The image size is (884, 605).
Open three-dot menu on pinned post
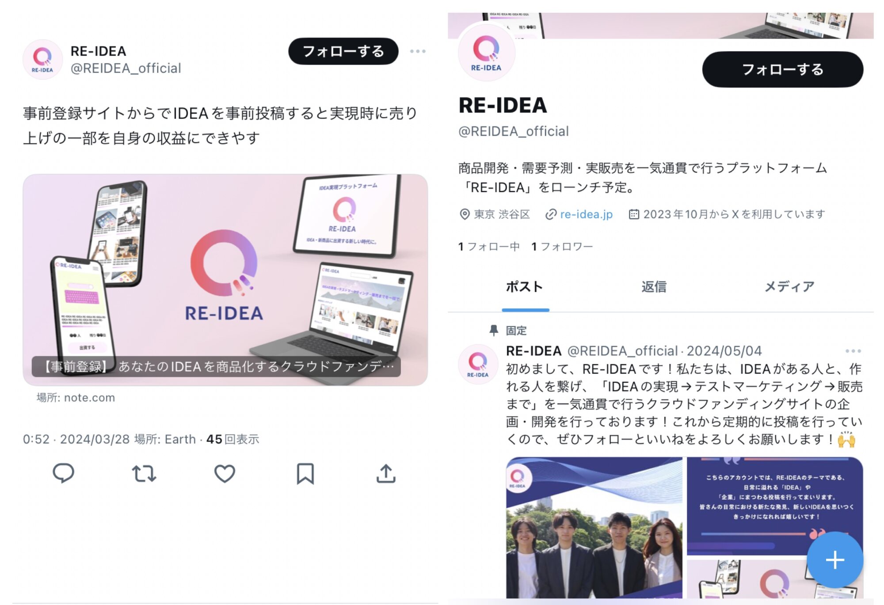[x=853, y=351]
